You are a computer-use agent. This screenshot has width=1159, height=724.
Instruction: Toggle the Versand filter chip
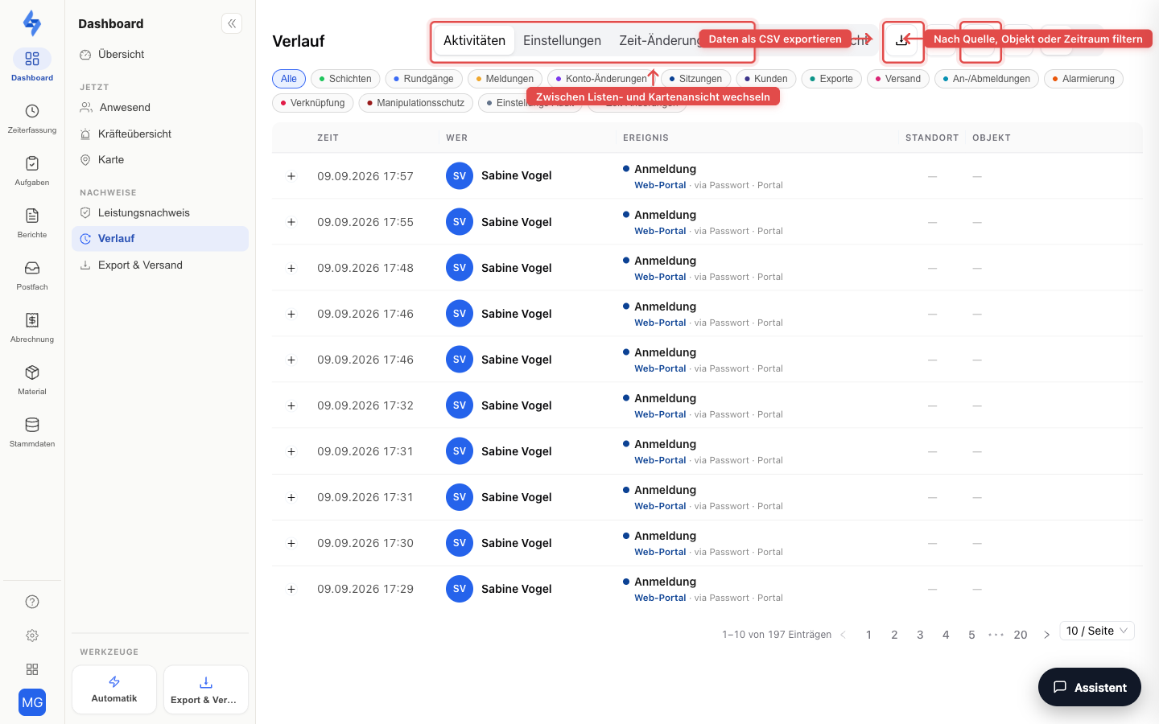click(x=898, y=79)
